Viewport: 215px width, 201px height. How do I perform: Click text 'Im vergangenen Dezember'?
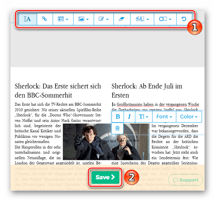click(x=175, y=126)
